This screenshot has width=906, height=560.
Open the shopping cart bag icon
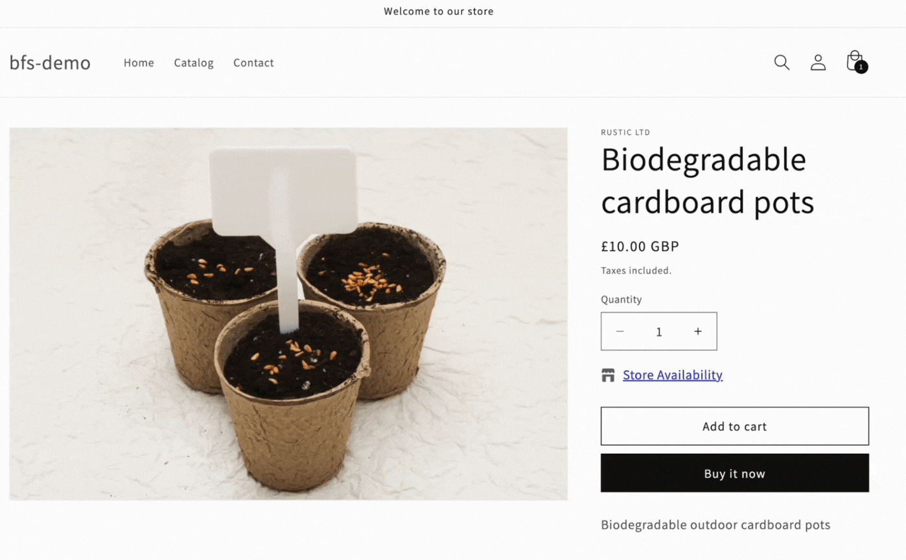[x=855, y=62]
